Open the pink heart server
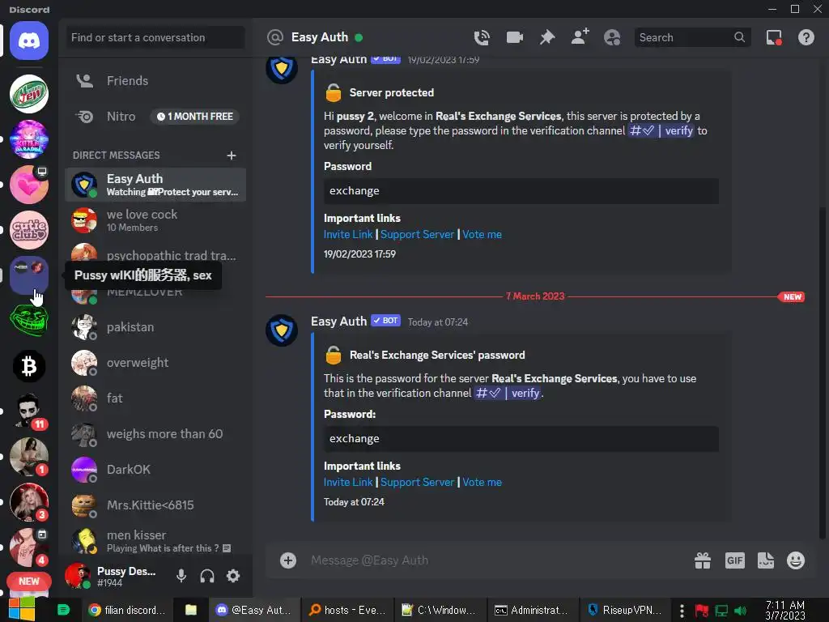This screenshot has width=829, height=622. tap(29, 185)
